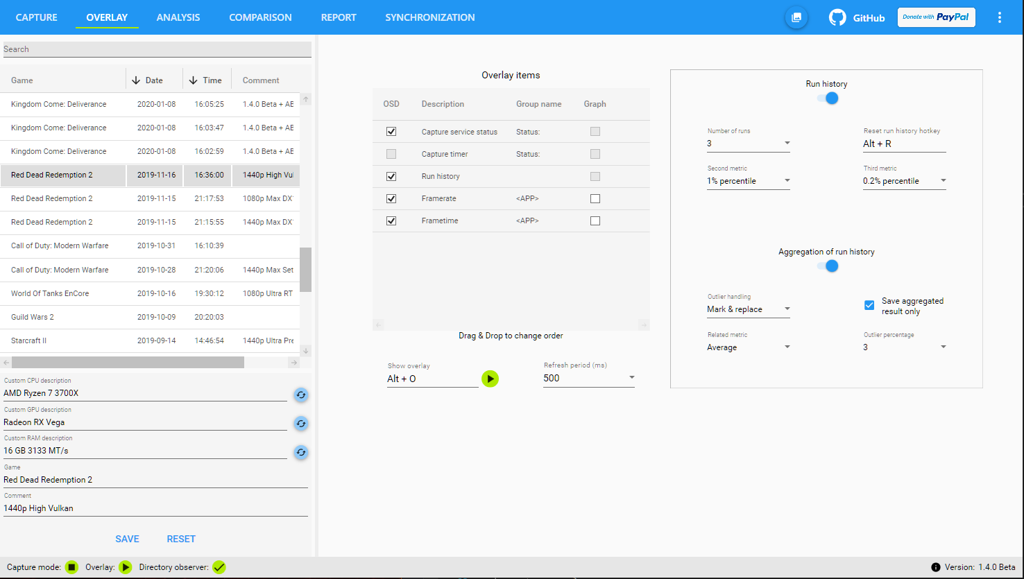The width and height of the screenshot is (1024, 579).
Task: Toggle Framerate OSD checkbox
Action: click(x=391, y=198)
